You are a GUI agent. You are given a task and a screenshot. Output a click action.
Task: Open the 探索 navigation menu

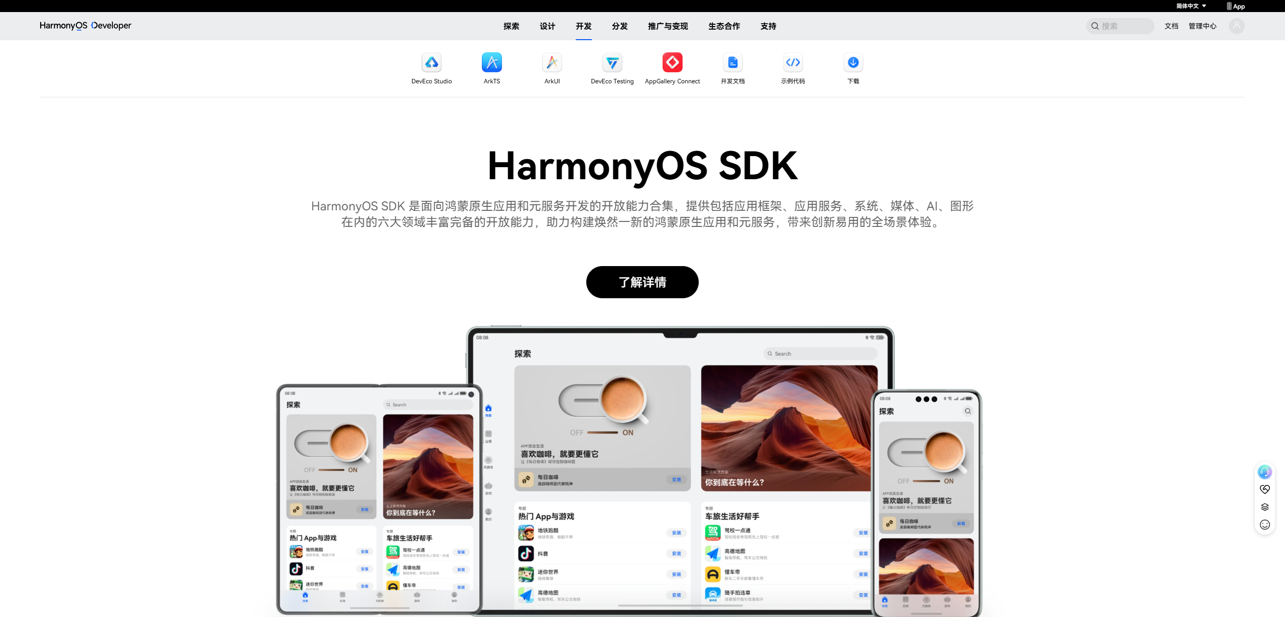511,26
